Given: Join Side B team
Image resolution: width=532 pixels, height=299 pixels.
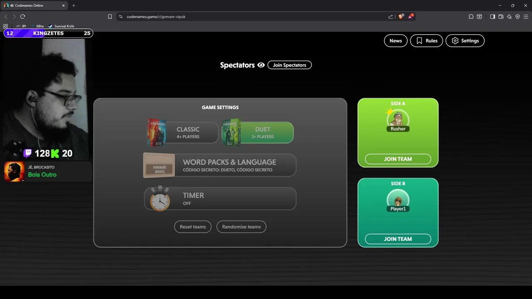Looking at the screenshot, I should click(x=398, y=239).
